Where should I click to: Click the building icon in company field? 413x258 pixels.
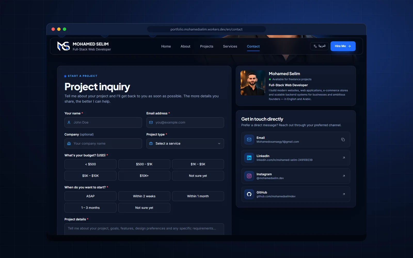(x=69, y=143)
